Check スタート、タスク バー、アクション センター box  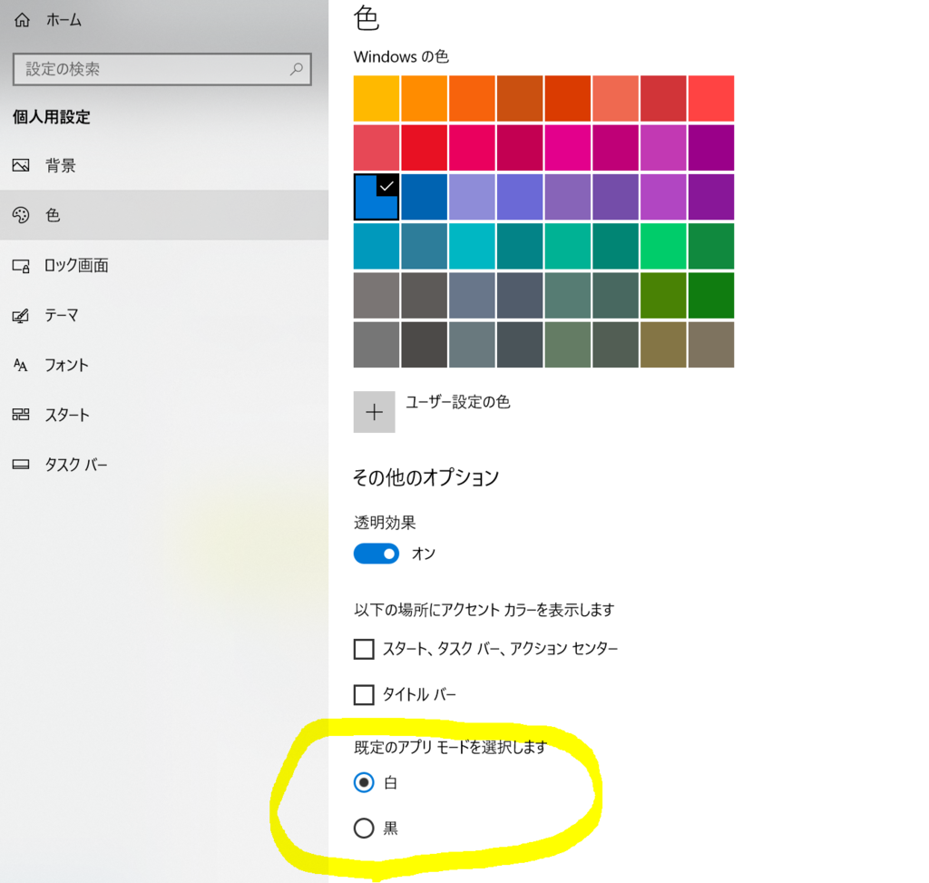pos(364,649)
